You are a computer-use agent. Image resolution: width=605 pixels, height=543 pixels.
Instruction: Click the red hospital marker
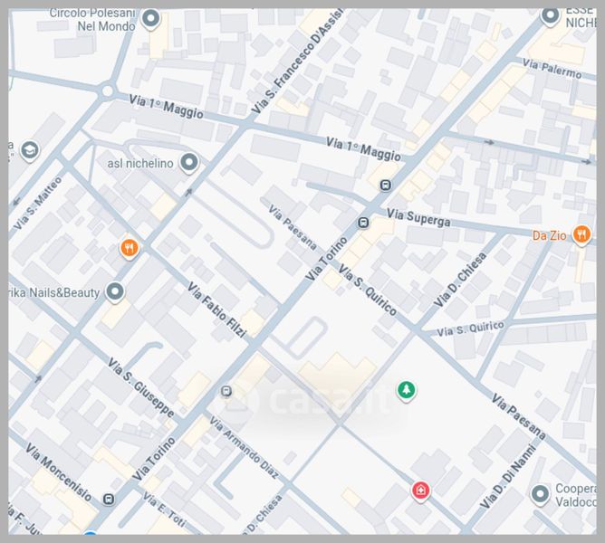(420, 490)
